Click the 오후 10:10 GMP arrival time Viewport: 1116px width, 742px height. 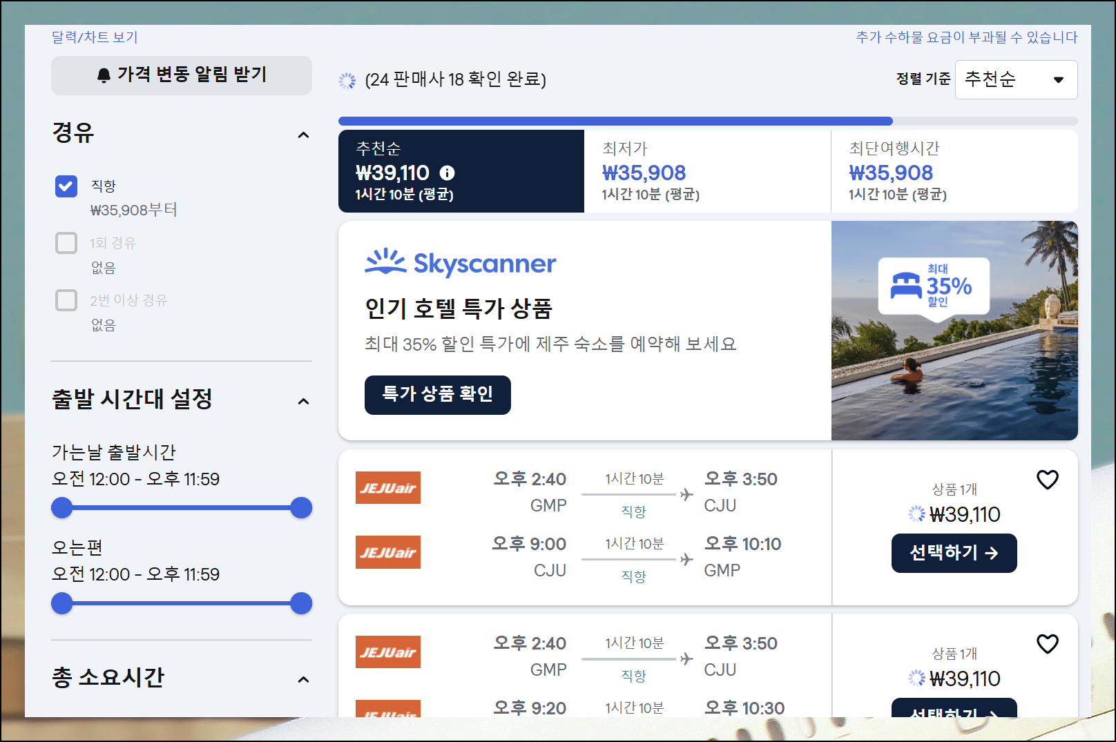(x=742, y=544)
